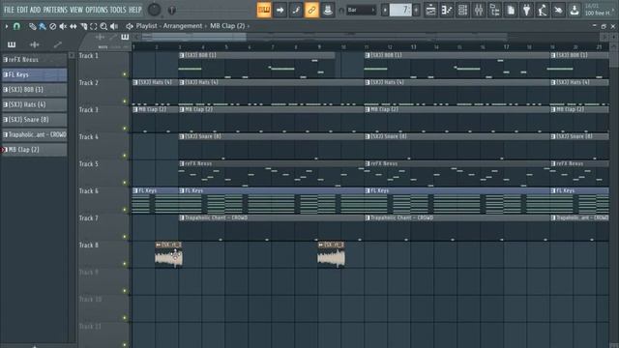619x348 pixels.
Task: Open the ADD menu
Action: (x=35, y=10)
